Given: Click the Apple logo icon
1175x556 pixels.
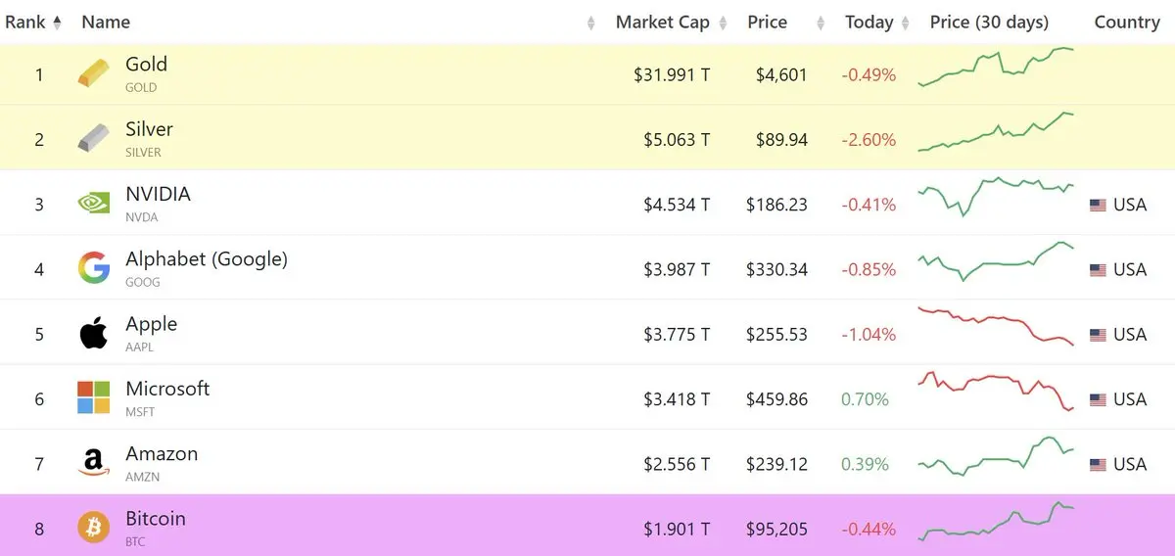Looking at the screenshot, I should point(94,334).
